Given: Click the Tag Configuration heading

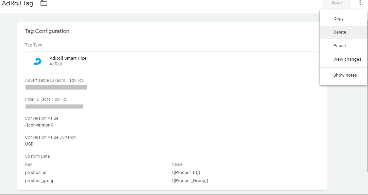Looking at the screenshot, I should coord(47,31).
